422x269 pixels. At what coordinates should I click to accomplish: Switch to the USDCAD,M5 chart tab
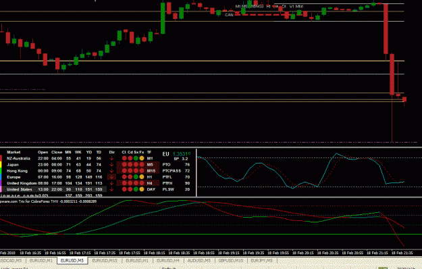point(11,261)
